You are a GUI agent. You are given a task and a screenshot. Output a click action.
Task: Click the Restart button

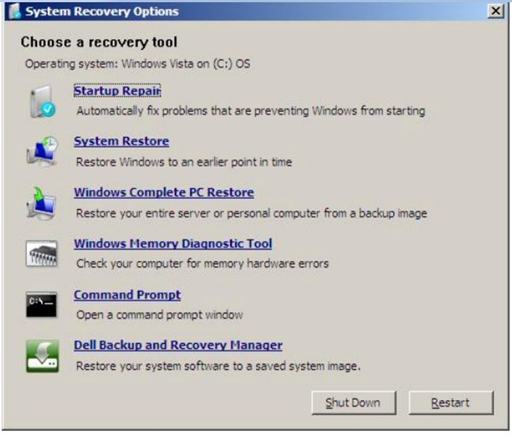point(451,403)
